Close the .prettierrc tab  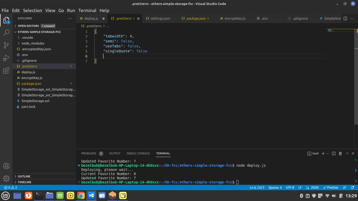[x=138, y=19]
